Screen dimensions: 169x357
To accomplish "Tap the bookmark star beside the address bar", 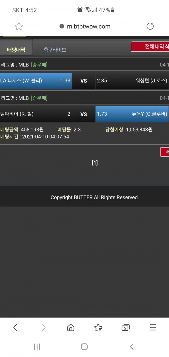I will 19,26.
